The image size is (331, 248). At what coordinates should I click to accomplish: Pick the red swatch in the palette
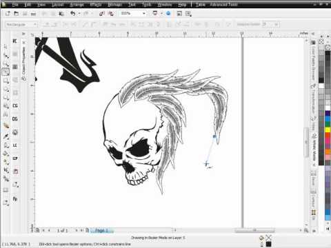(328, 136)
